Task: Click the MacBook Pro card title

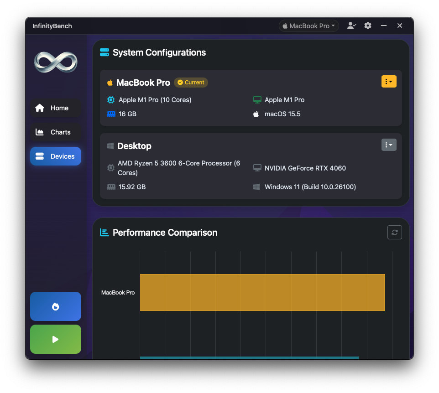Action: click(x=143, y=83)
